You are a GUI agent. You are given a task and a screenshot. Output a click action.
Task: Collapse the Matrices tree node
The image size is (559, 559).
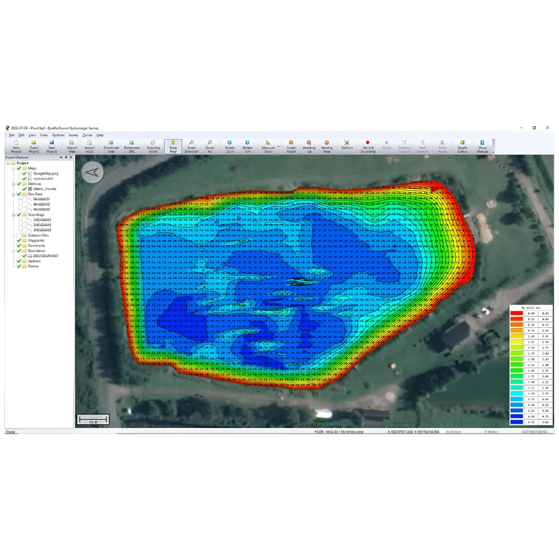(14, 184)
